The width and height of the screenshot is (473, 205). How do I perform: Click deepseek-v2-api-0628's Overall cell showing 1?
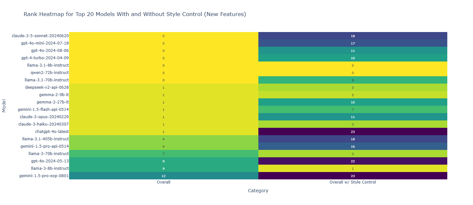click(164, 87)
